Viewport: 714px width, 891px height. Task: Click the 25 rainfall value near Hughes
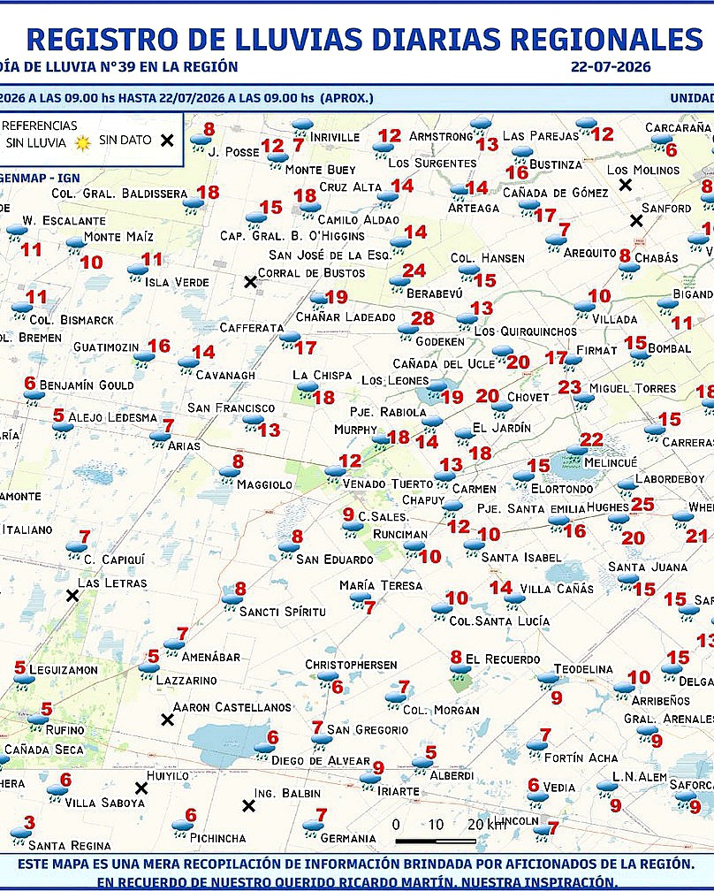tap(642, 504)
